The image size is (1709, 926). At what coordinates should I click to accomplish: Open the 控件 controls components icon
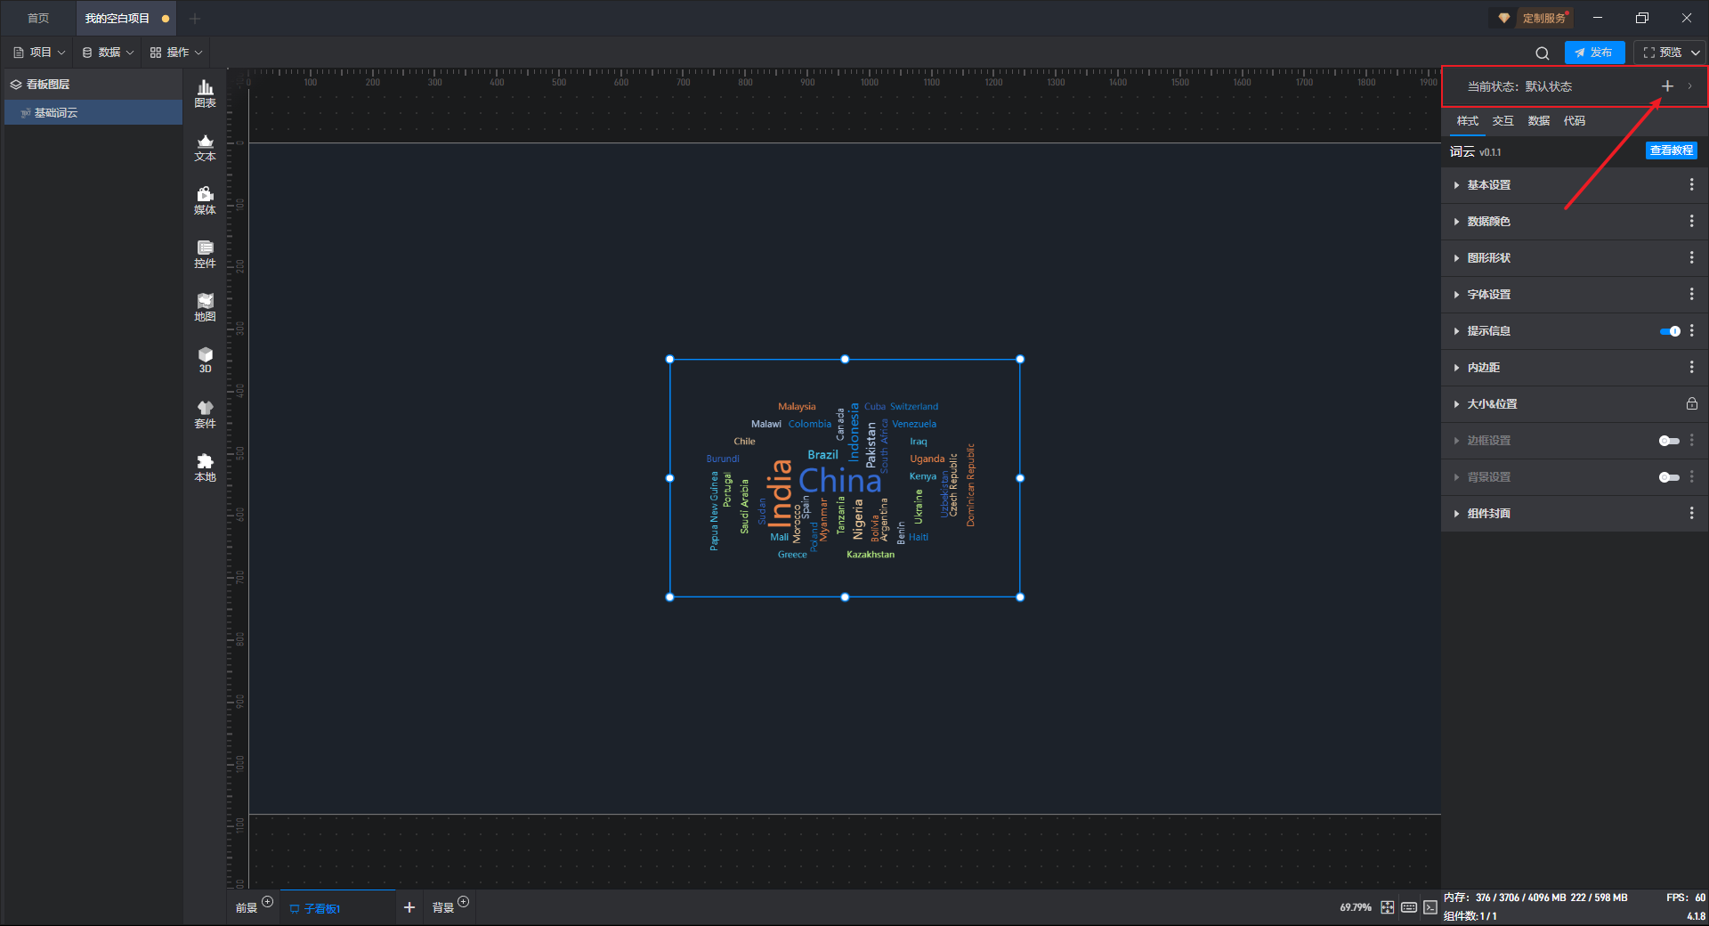(x=205, y=254)
